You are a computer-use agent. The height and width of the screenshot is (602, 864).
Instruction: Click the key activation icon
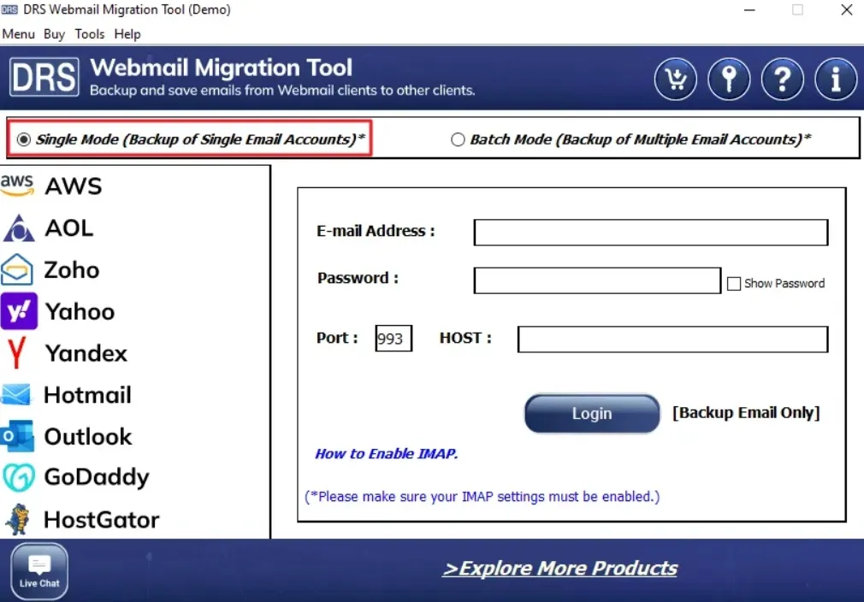[729, 80]
